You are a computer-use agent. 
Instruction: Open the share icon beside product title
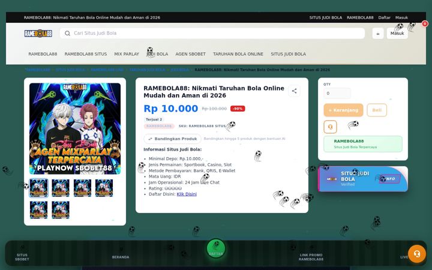pos(294,91)
